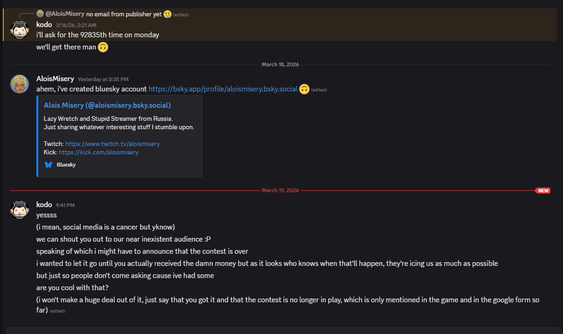Image resolution: width=563 pixels, height=334 pixels.
Task: Jump to the "no email from publisher yet" message
Action: [x=124, y=14]
